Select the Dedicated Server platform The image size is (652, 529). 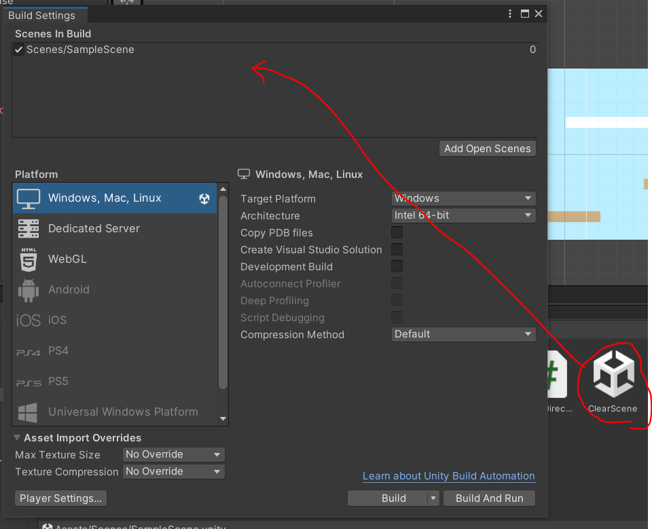(x=115, y=229)
